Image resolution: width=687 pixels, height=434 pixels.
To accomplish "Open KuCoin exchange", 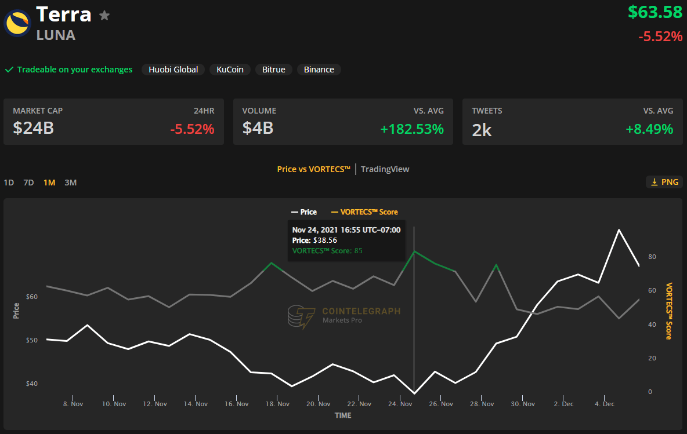I will (230, 70).
